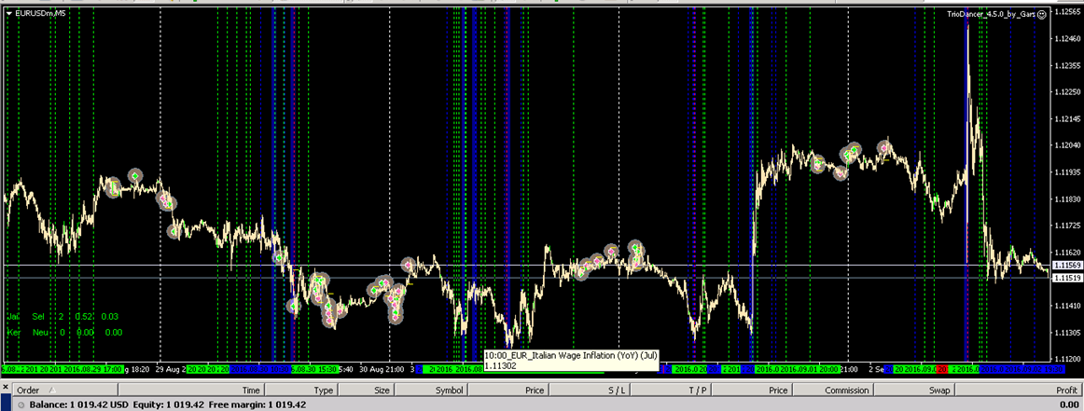The height and width of the screenshot is (411, 1084).
Task: Click the 1.12355 value on price scale
Action: [1068, 65]
